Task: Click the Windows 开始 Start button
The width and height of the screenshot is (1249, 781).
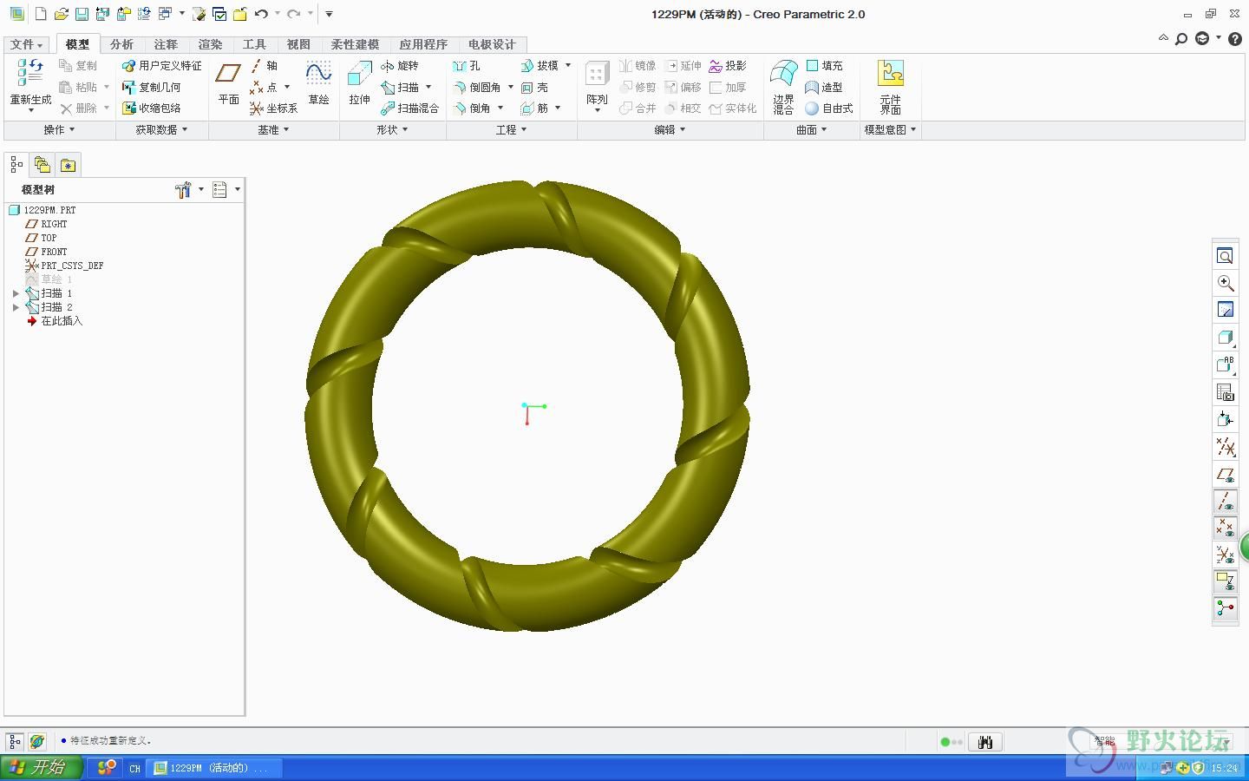Action: point(41,767)
